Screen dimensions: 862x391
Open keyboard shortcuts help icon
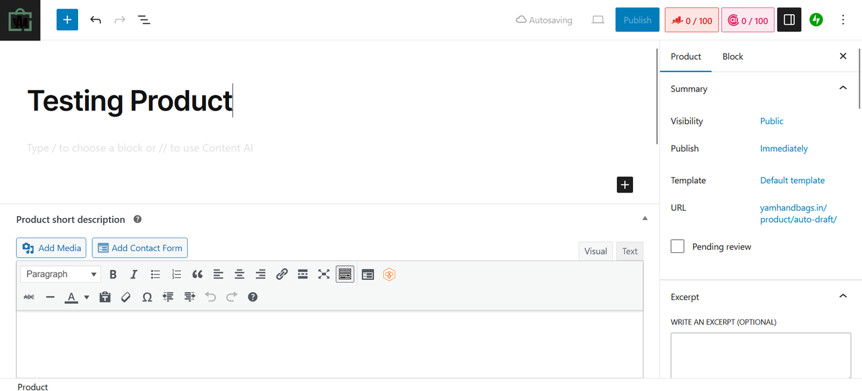point(253,297)
